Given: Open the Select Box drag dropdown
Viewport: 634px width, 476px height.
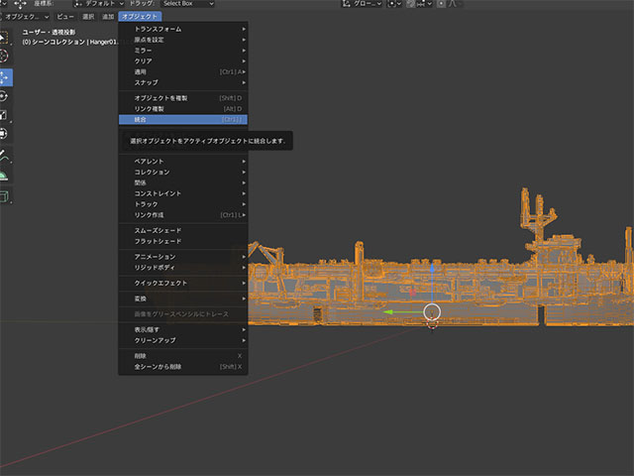Looking at the screenshot, I should tap(187, 4).
